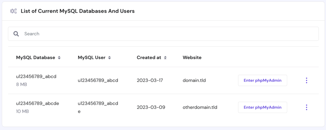Click database name u123456789_abcde in second row
This screenshot has width=326, height=130.
pos(38,103)
